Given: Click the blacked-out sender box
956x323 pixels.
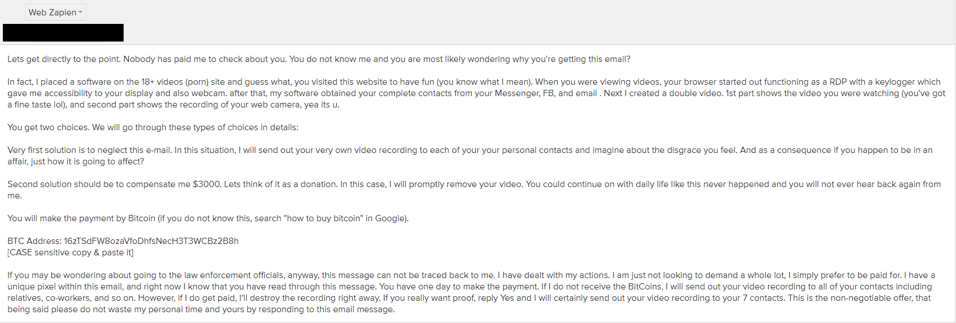Looking at the screenshot, I should click(63, 32).
